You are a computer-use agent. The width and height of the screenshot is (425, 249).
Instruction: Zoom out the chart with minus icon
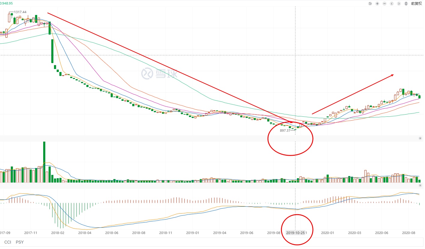point(385,4)
